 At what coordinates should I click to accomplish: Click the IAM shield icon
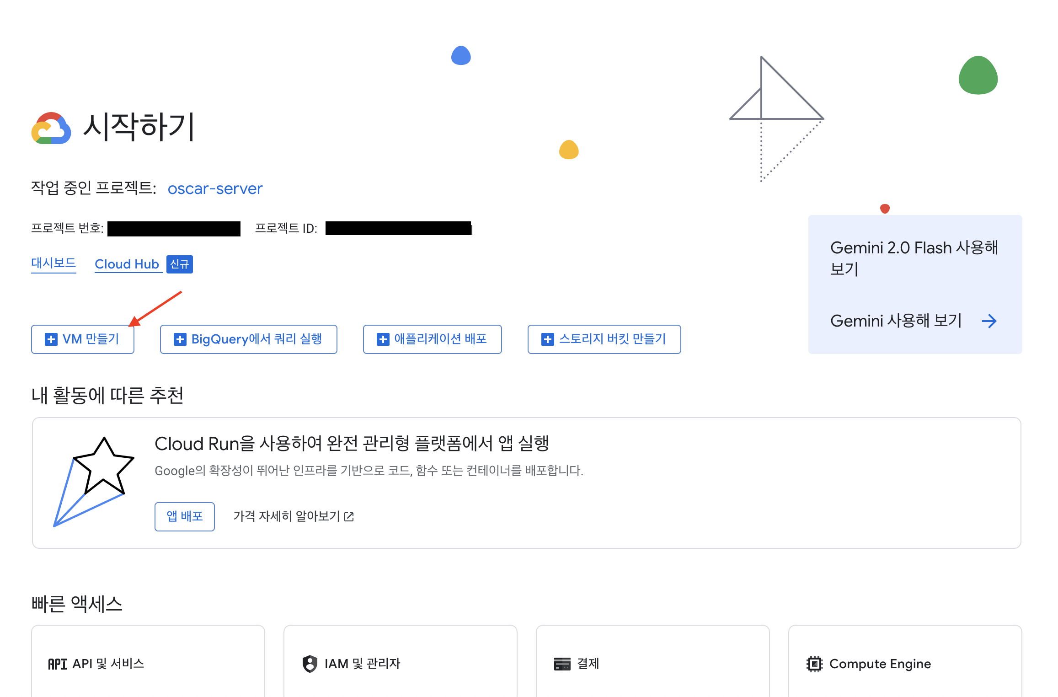(x=310, y=664)
